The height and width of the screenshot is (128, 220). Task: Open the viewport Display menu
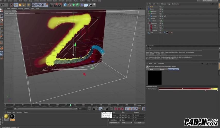pos(21,8)
